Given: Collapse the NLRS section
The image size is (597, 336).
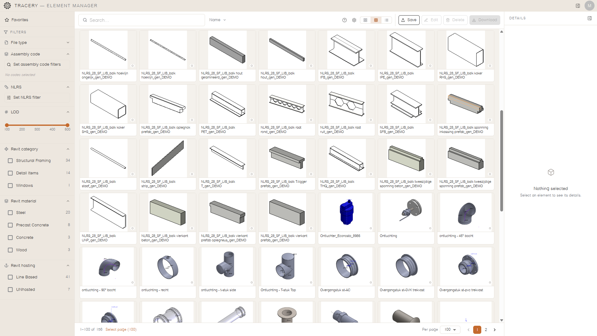Looking at the screenshot, I should (68, 87).
